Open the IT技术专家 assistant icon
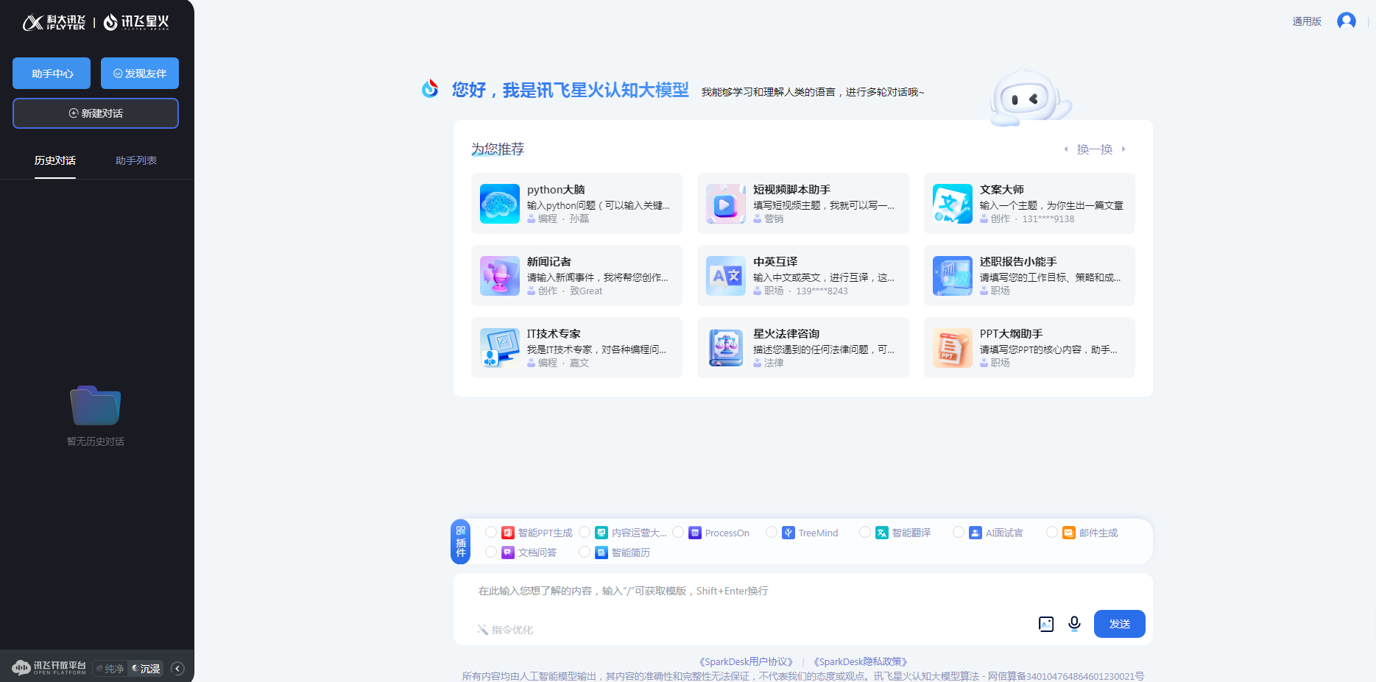 pos(500,348)
